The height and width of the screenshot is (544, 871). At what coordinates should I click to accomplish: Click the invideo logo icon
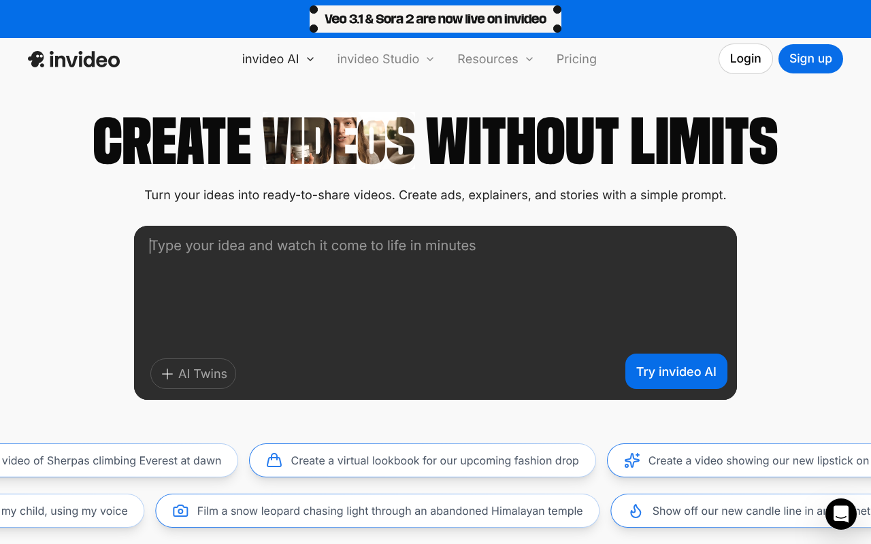(37, 59)
